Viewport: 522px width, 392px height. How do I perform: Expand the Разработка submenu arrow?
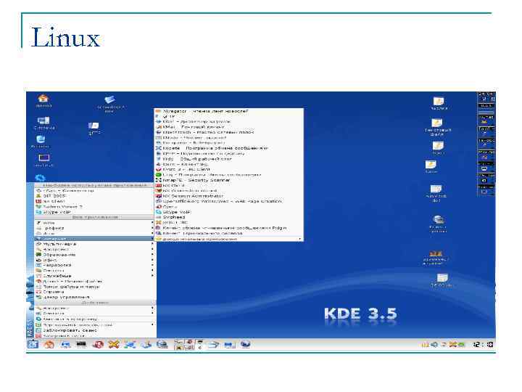pyautogui.click(x=152, y=266)
